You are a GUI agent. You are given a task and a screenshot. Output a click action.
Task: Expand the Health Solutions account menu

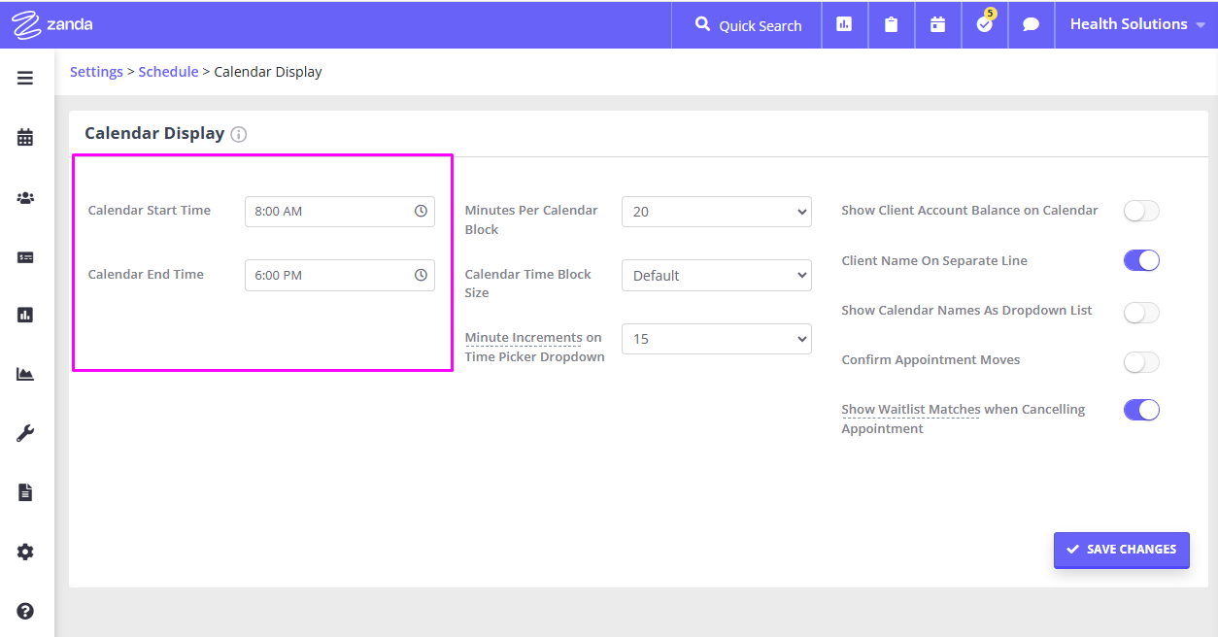point(1136,24)
